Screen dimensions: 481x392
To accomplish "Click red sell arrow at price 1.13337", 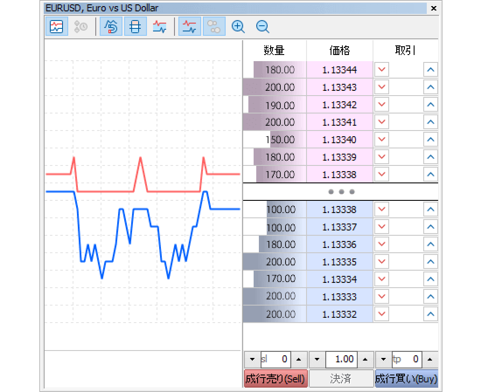I will (x=382, y=227).
